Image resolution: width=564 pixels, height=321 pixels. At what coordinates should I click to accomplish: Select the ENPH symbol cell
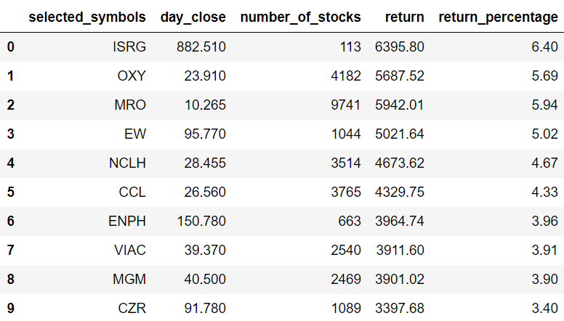click(x=127, y=221)
